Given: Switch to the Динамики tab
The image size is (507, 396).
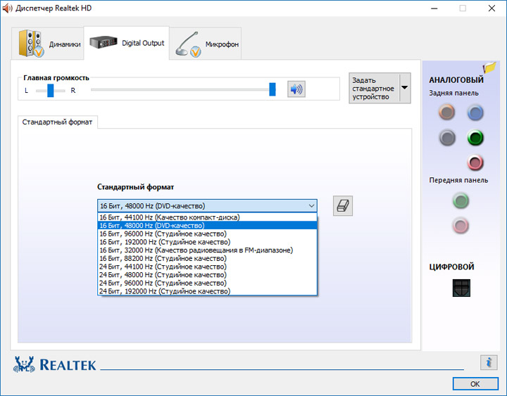Looking at the screenshot, I should click(48, 44).
